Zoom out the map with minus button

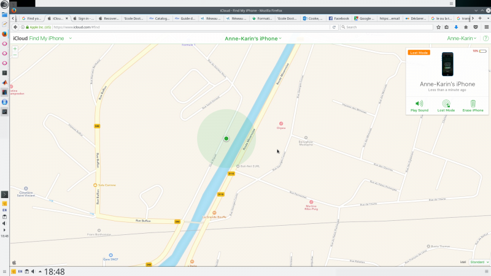[15, 55]
